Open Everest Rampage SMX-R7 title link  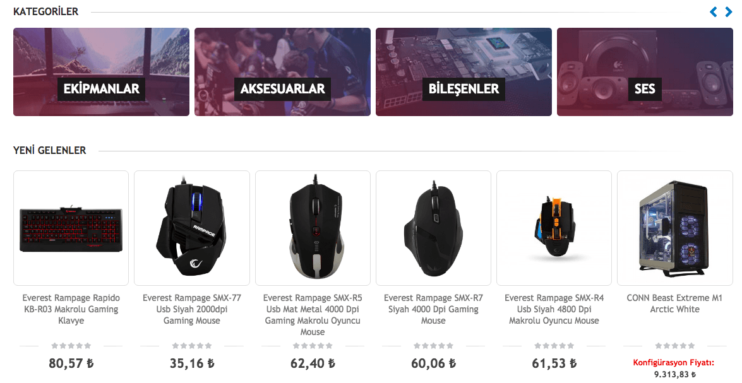click(433, 309)
